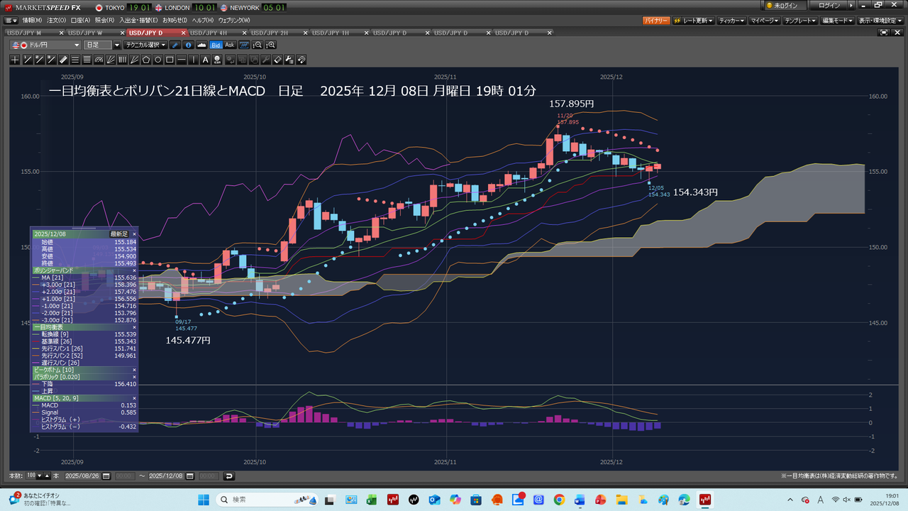Toggle the Bid price display

pos(216,45)
